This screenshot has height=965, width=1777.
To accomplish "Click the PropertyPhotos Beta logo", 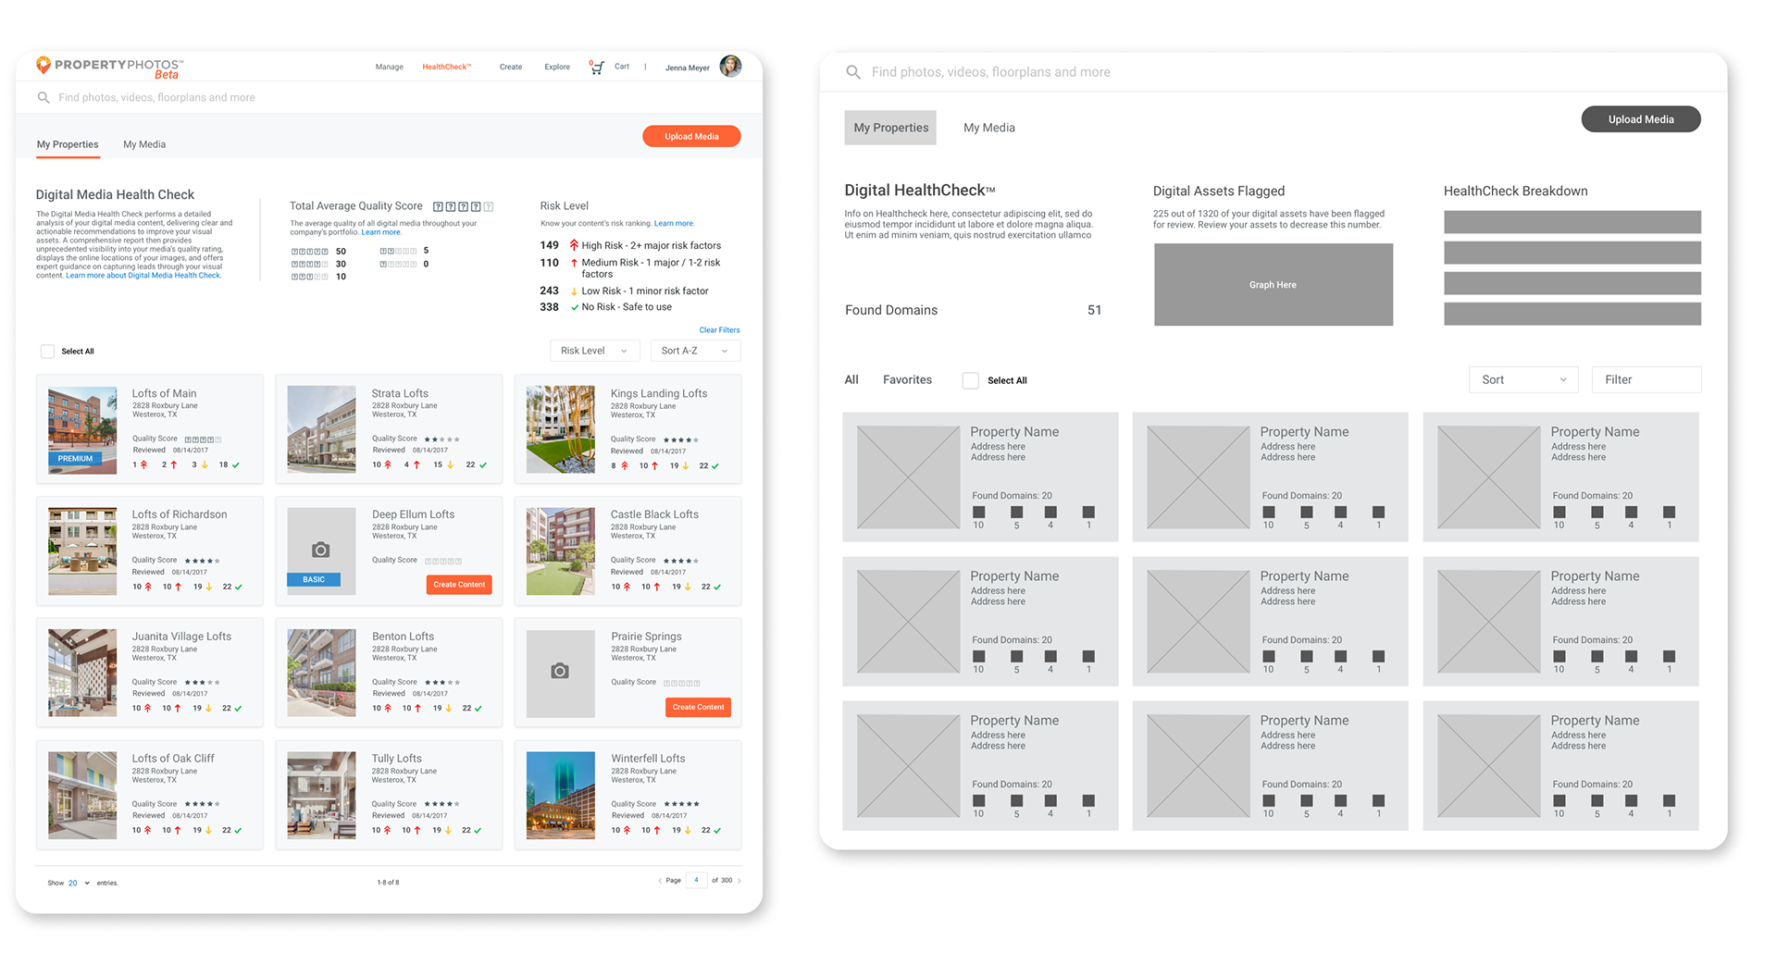I will [109, 68].
